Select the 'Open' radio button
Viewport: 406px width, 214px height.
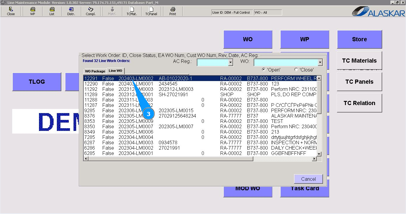coord(264,69)
